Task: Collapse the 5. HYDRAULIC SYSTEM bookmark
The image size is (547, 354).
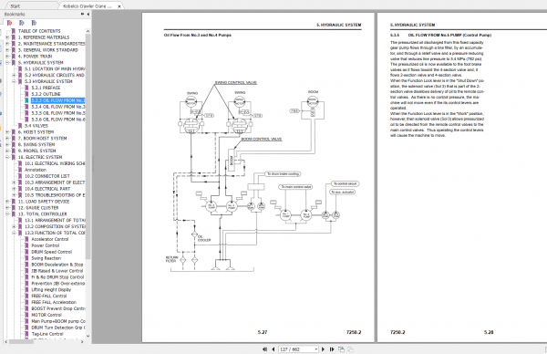Action: pos(7,62)
